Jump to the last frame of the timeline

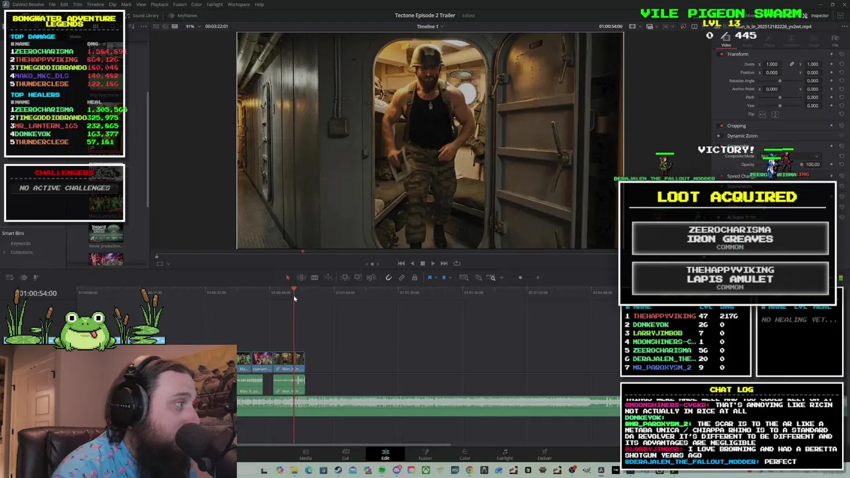(x=444, y=264)
